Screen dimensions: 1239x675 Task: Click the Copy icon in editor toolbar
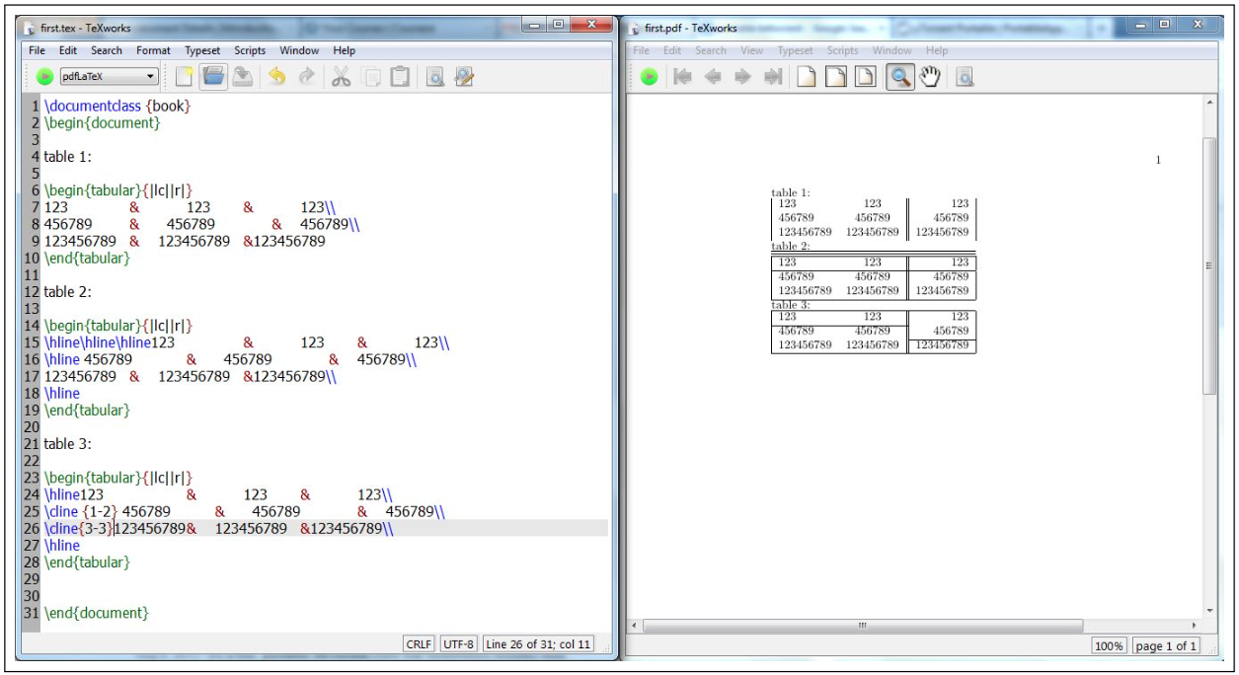click(371, 76)
